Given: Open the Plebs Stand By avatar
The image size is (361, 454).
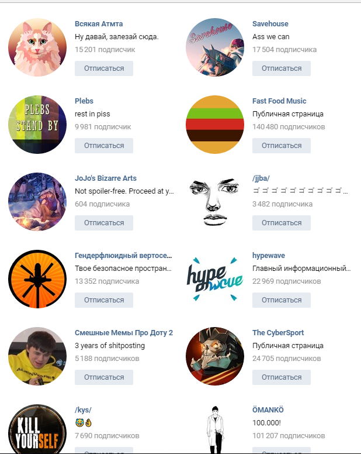Looking at the screenshot, I should pyautogui.click(x=37, y=125).
